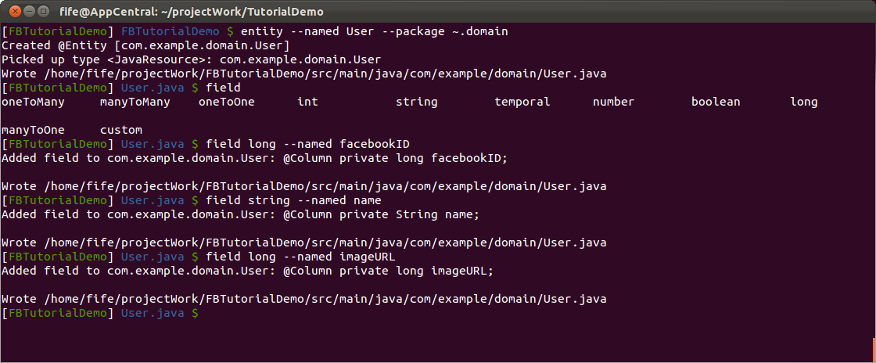Click the boolean field type word
The width and height of the screenshot is (876, 363).
pyautogui.click(x=716, y=102)
